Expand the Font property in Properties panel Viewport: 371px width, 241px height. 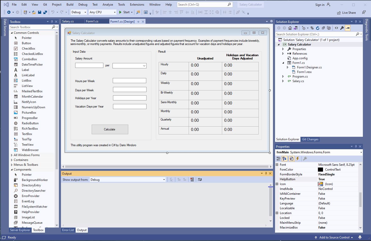pyautogui.click(x=277, y=165)
